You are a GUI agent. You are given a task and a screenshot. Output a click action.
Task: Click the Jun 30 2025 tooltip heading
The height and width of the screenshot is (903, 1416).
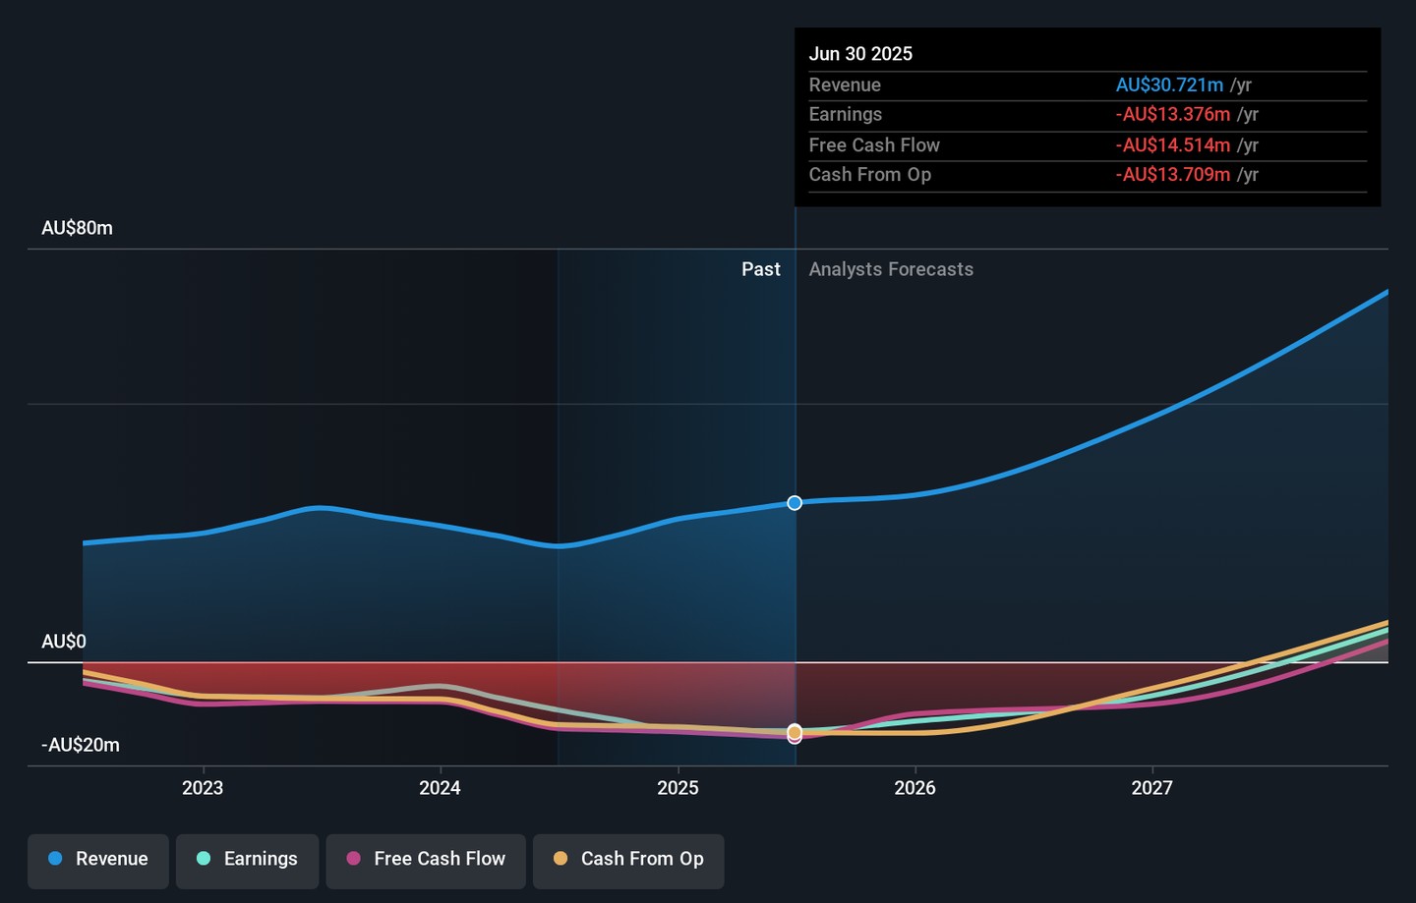(860, 54)
